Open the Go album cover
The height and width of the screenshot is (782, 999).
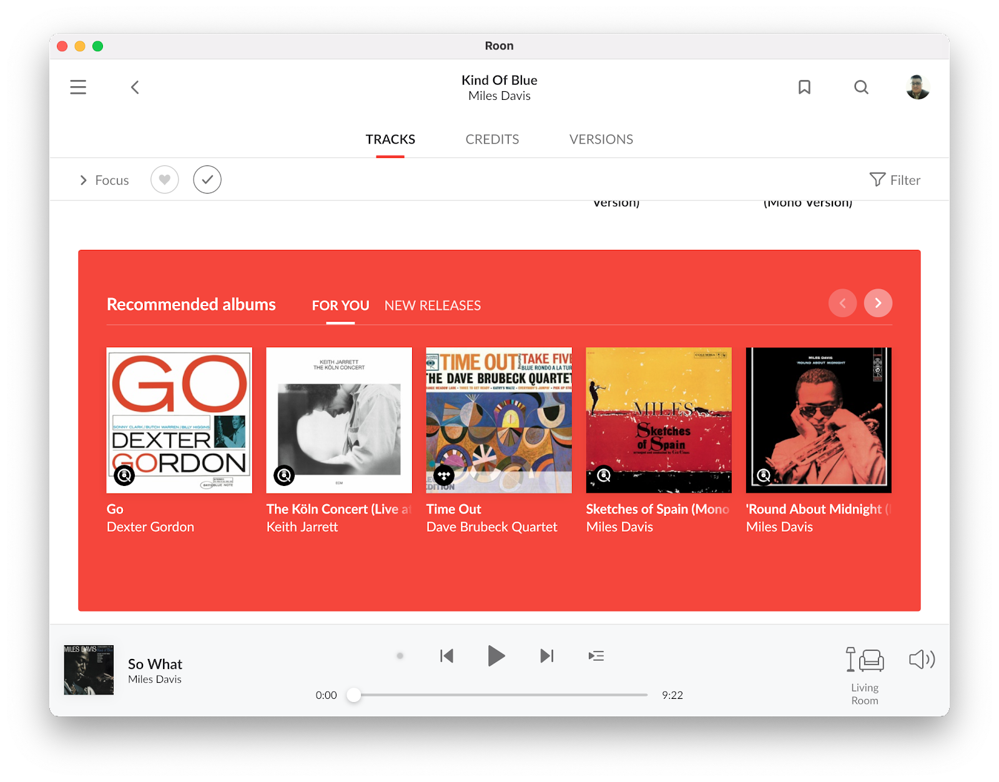pyautogui.click(x=179, y=420)
